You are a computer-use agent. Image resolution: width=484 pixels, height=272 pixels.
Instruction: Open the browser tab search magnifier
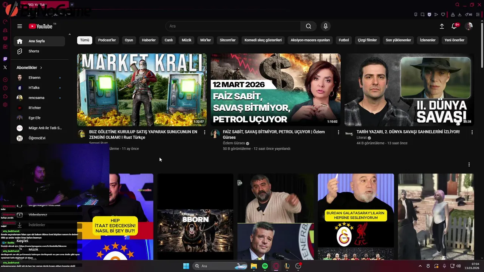click(457, 5)
